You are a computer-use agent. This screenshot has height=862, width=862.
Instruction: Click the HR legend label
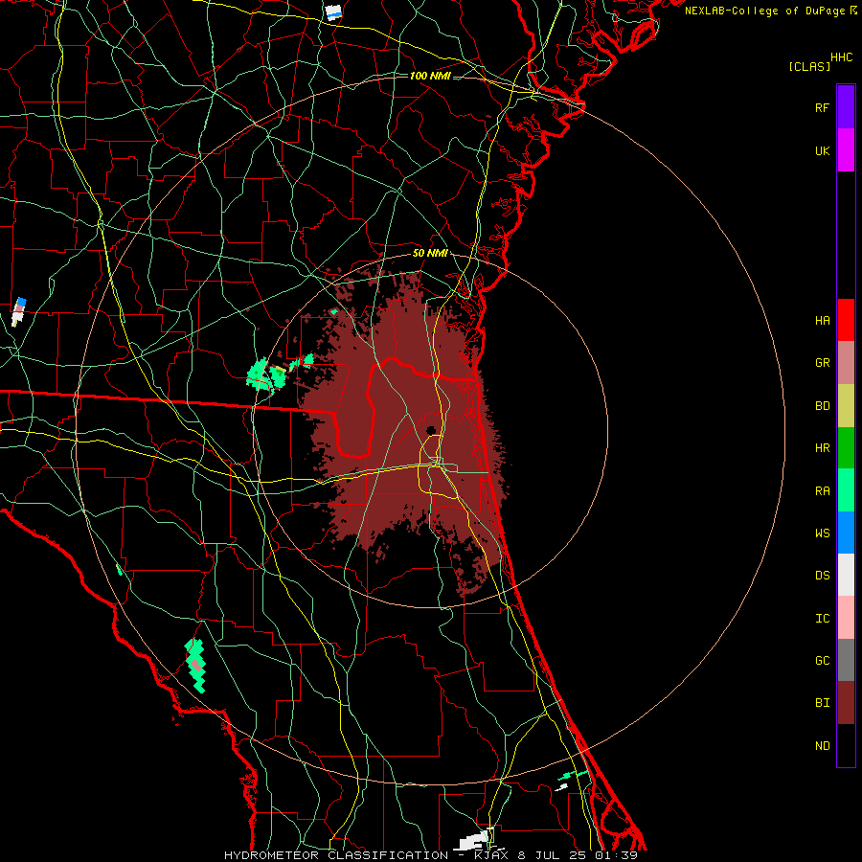point(822,448)
